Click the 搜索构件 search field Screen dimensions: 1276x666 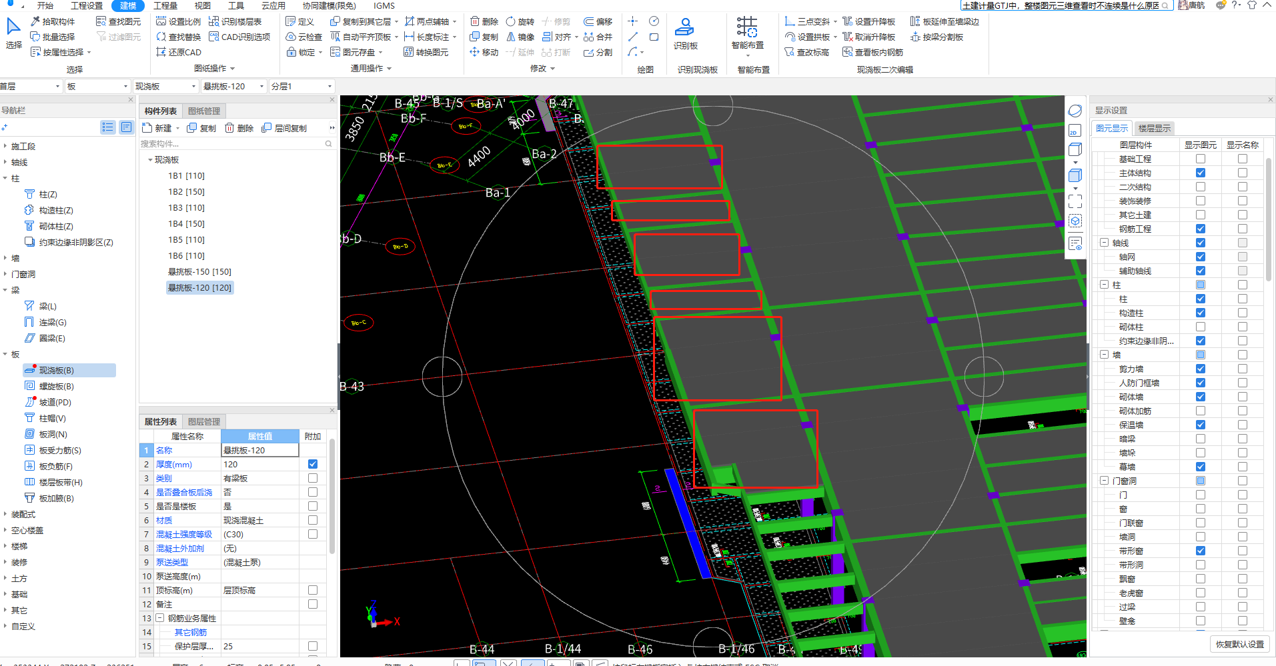click(x=236, y=143)
